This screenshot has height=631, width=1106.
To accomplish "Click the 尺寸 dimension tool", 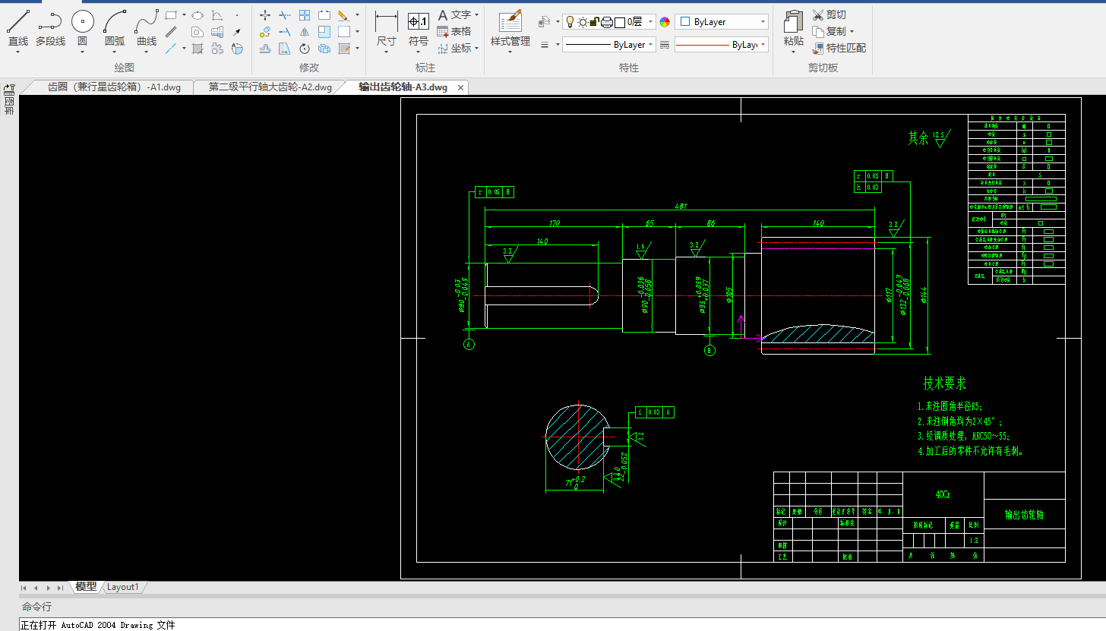I will 387,29.
